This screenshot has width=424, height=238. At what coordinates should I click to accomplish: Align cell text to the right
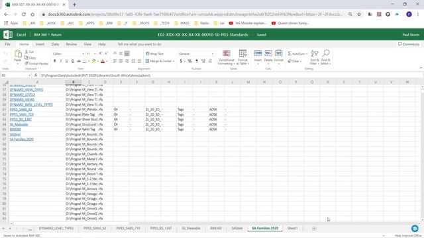(127, 61)
